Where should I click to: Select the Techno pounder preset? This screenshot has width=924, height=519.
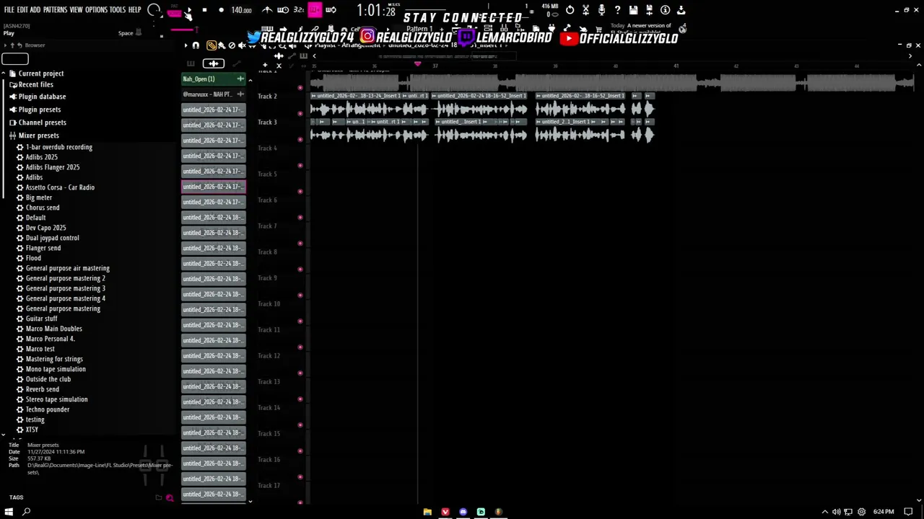pos(48,409)
